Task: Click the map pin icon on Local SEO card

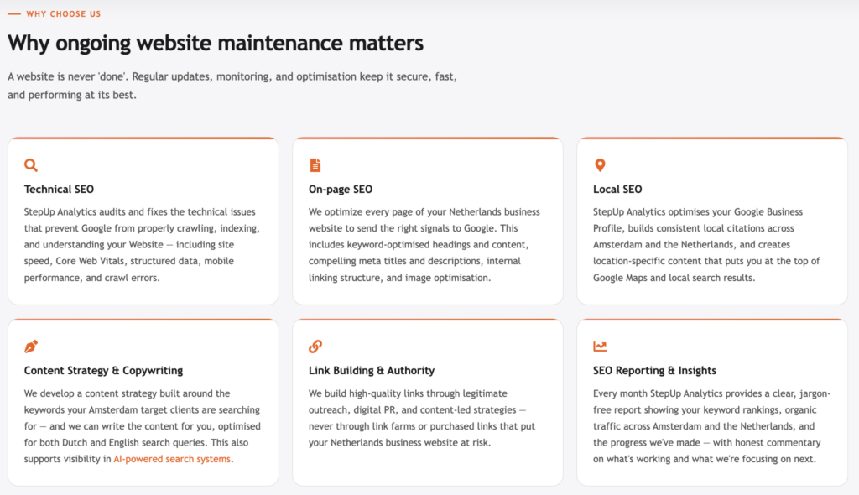Action: [x=600, y=165]
